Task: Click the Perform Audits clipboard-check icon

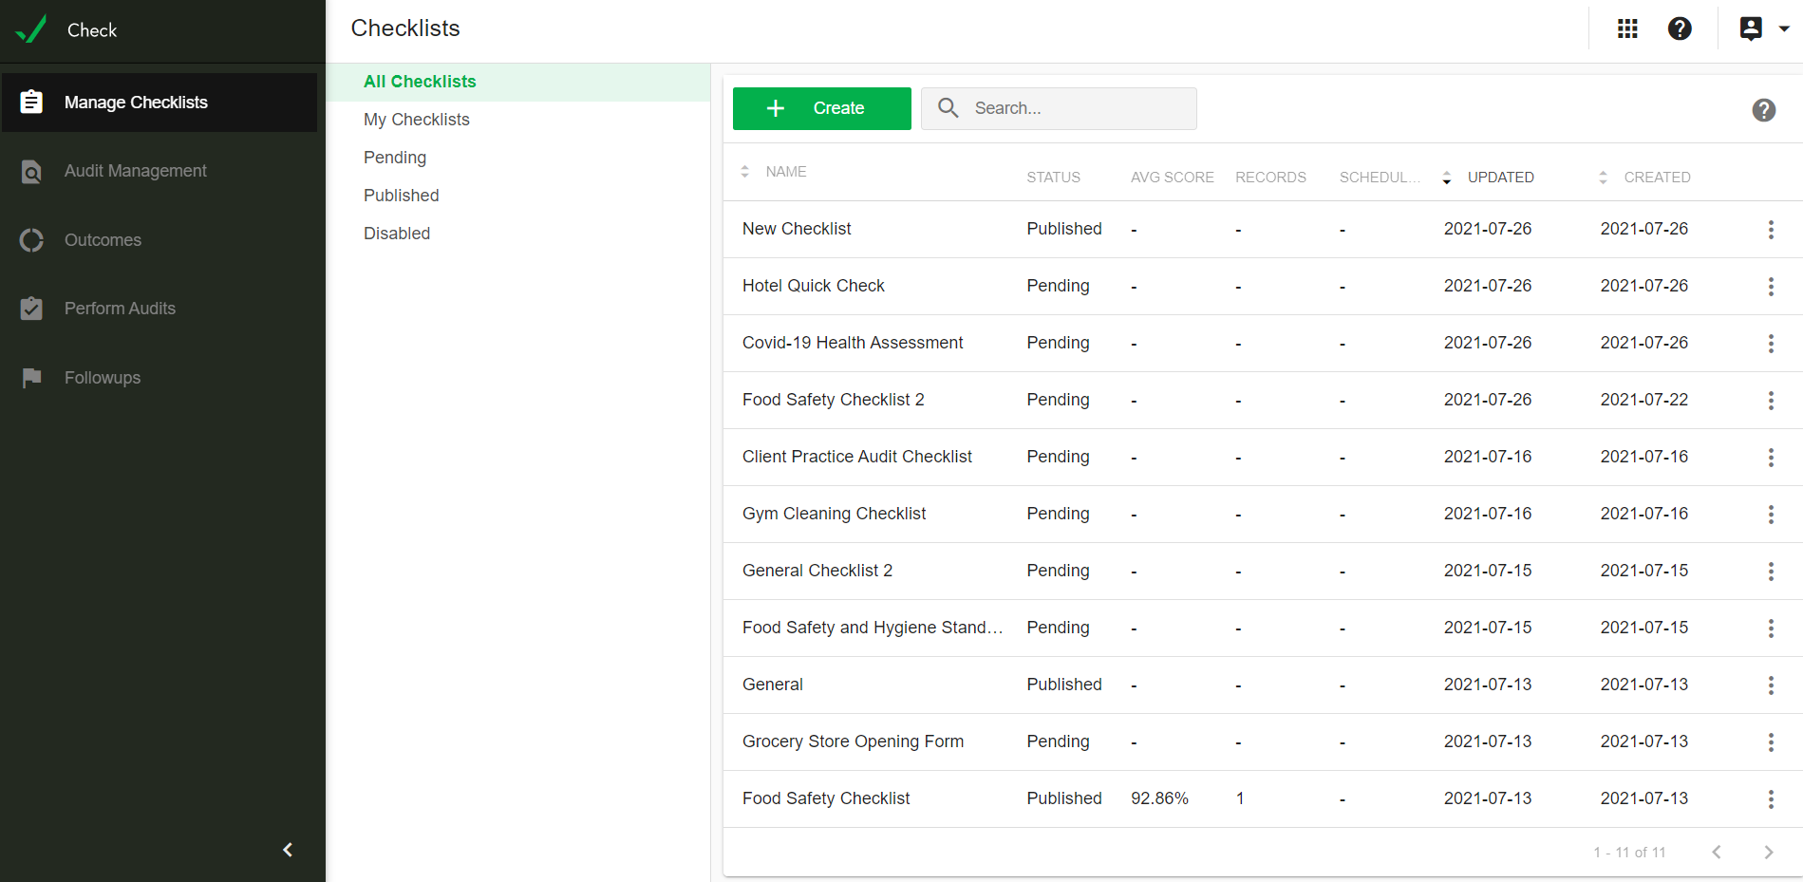Action: tap(31, 309)
